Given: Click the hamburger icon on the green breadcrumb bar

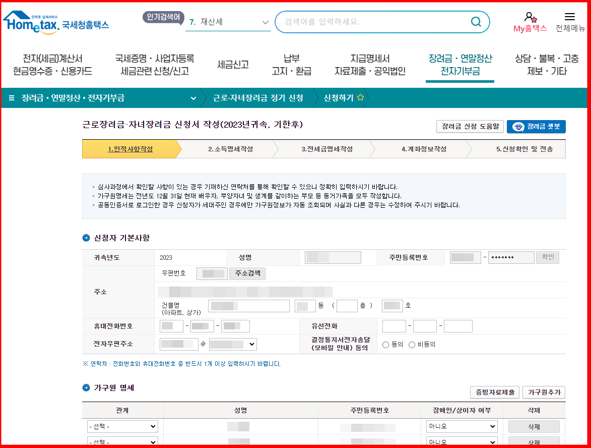Looking at the screenshot, I should [x=12, y=98].
